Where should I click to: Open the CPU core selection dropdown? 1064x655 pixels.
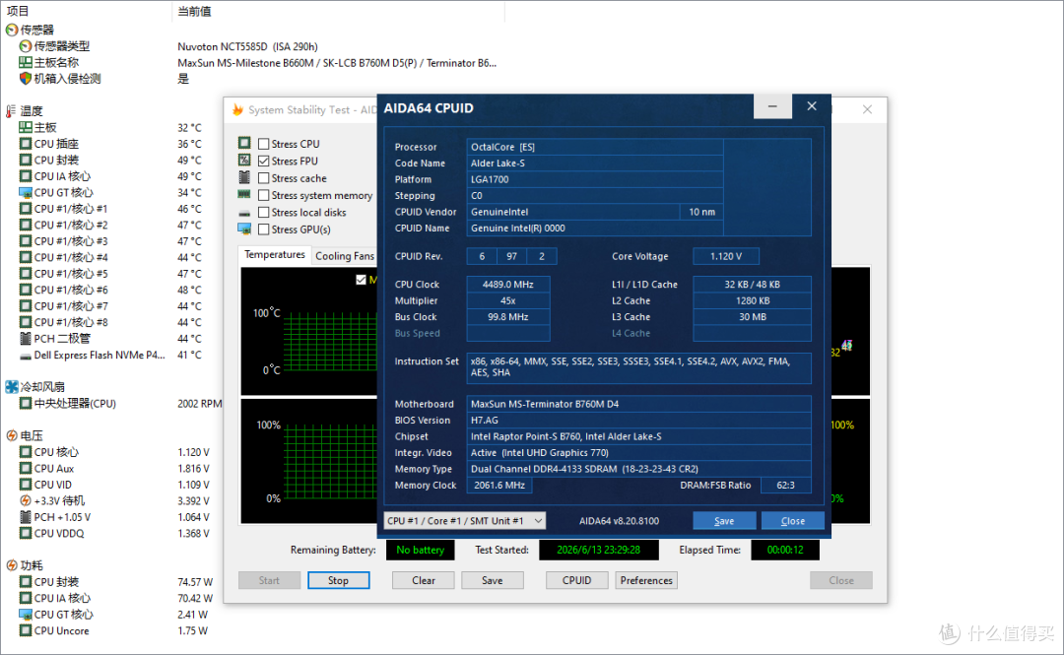click(465, 521)
